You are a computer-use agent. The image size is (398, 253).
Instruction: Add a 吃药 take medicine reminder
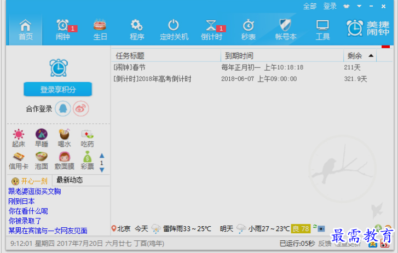pos(87,138)
